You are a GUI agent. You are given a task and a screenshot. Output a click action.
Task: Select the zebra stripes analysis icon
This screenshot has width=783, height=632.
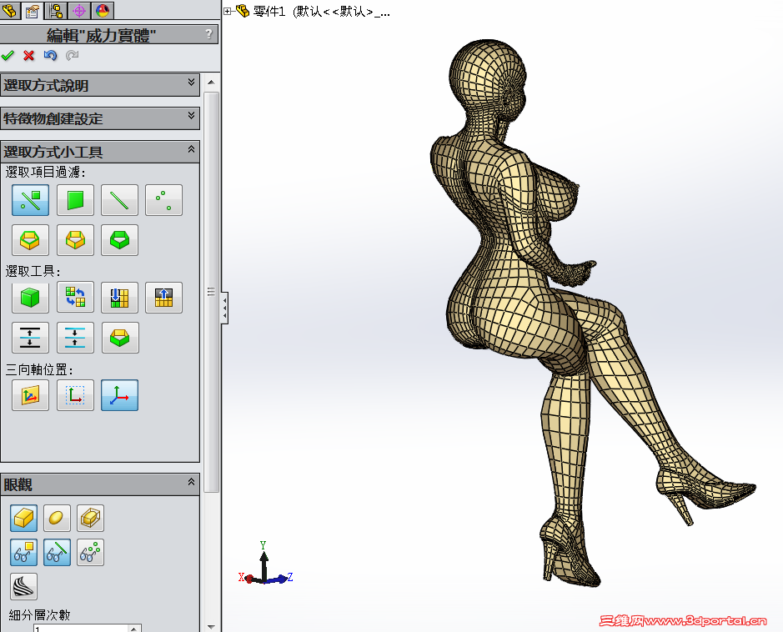coord(23,586)
